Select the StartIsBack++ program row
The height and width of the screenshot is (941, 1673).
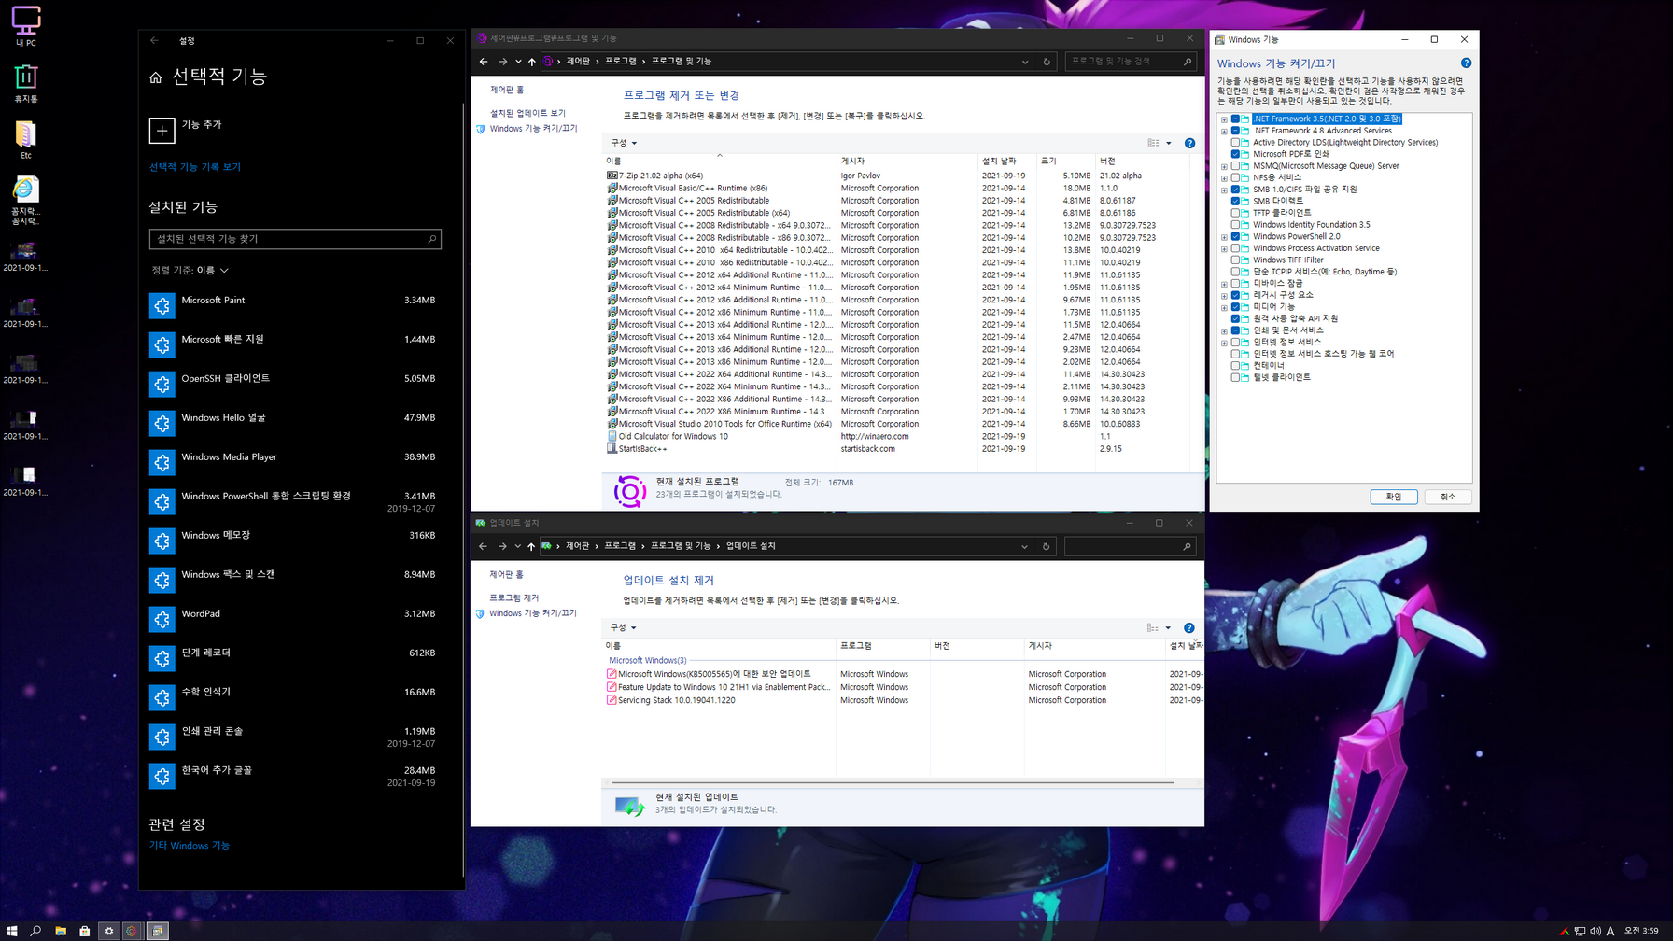pos(896,449)
